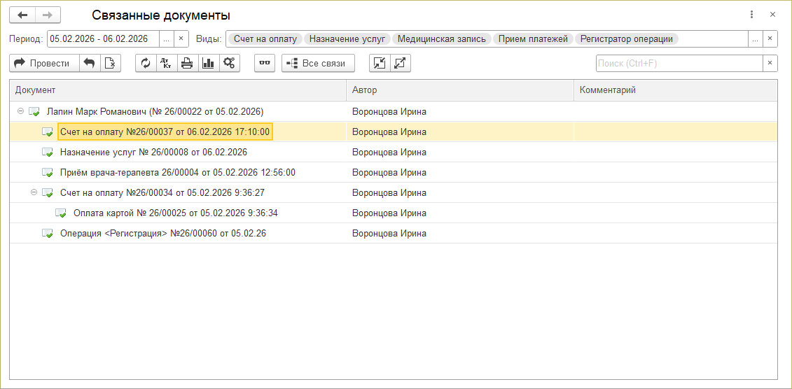Image resolution: width=792 pixels, height=389 pixels.
Task: Open the document types selection ellipsis
Action: (x=755, y=39)
